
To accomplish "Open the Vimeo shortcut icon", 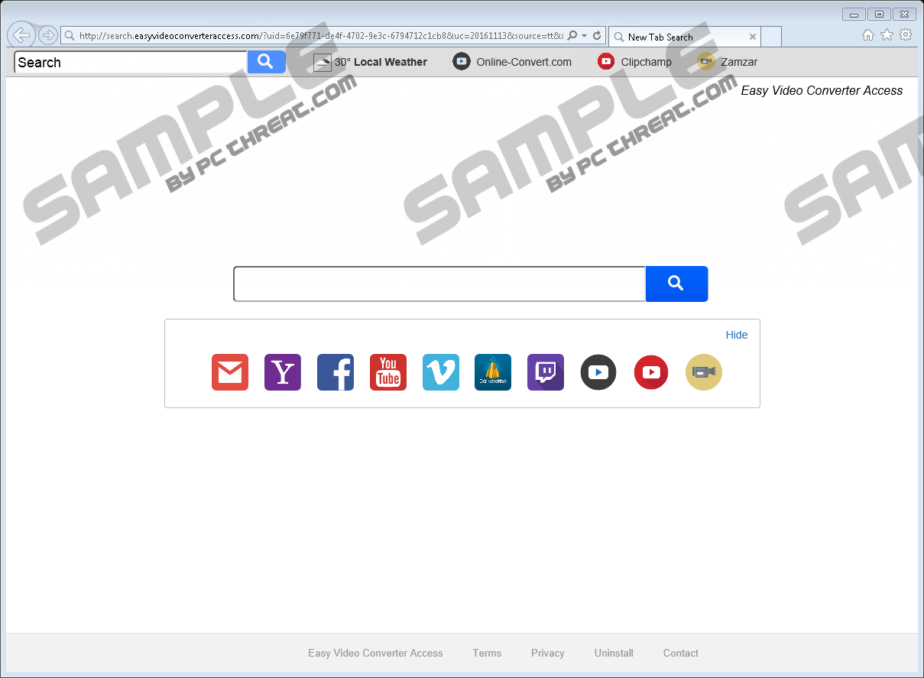I will click(441, 372).
